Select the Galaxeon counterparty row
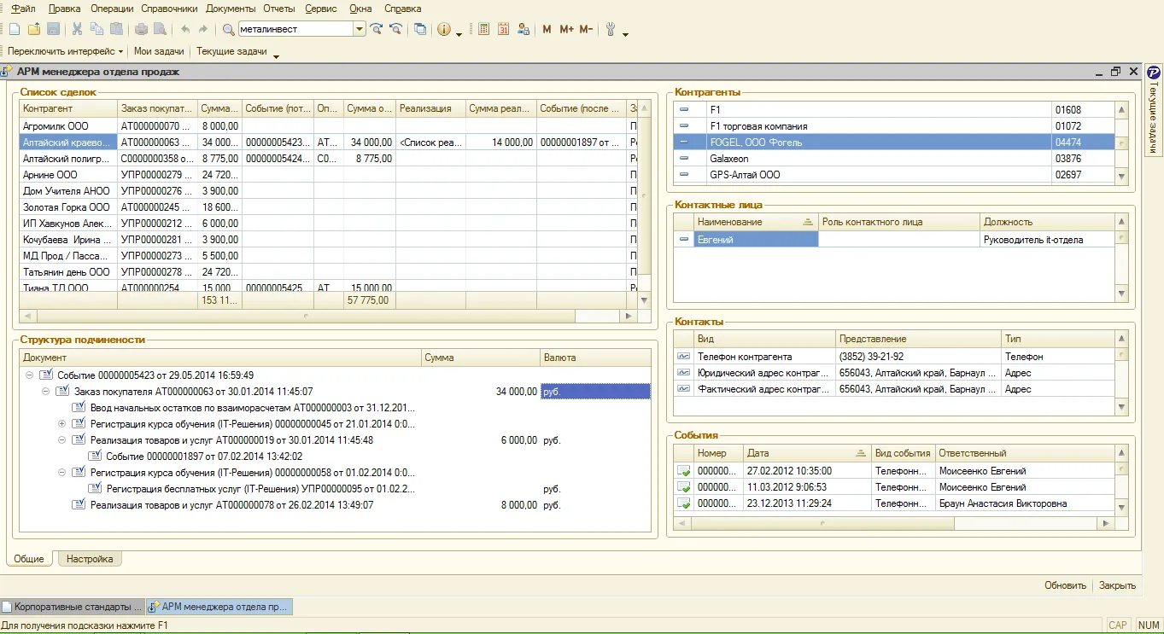Image resolution: width=1164 pixels, height=634 pixels. (x=894, y=159)
